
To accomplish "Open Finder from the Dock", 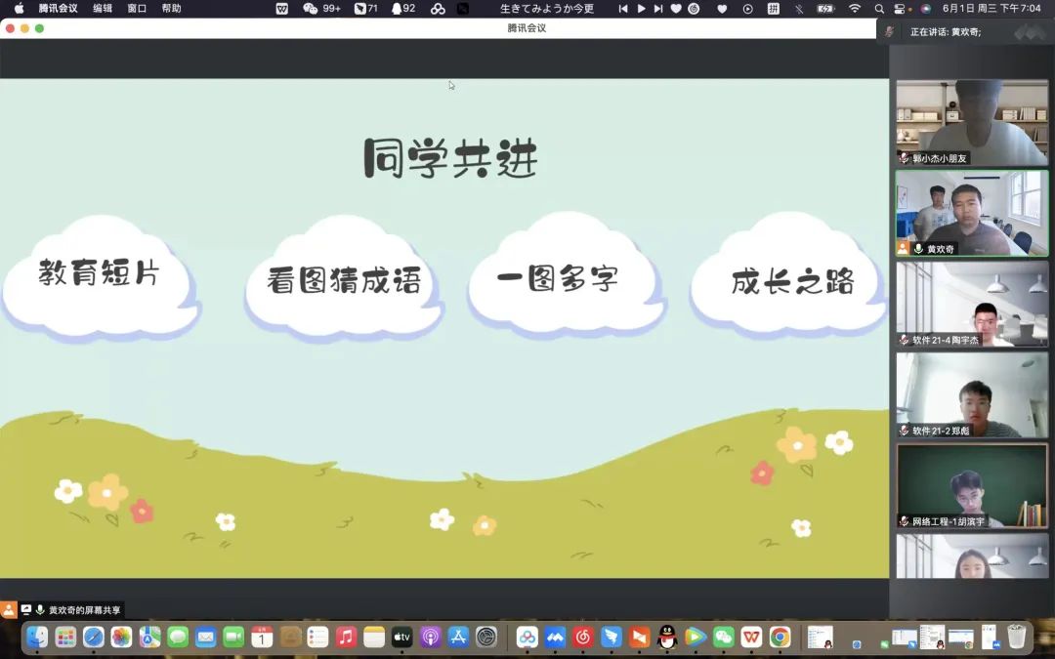I will tap(37, 638).
